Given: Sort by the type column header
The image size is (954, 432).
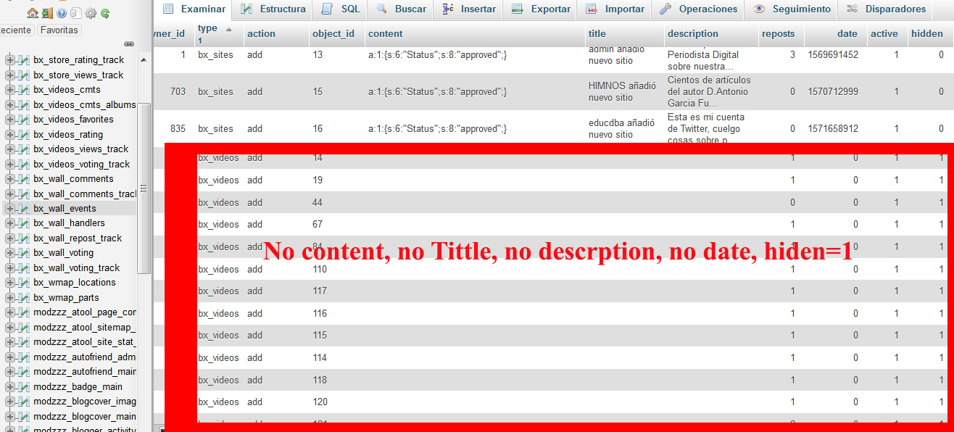Looking at the screenshot, I should click(207, 29).
